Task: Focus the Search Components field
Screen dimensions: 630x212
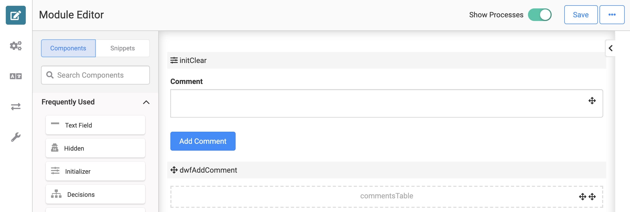Action: point(95,75)
